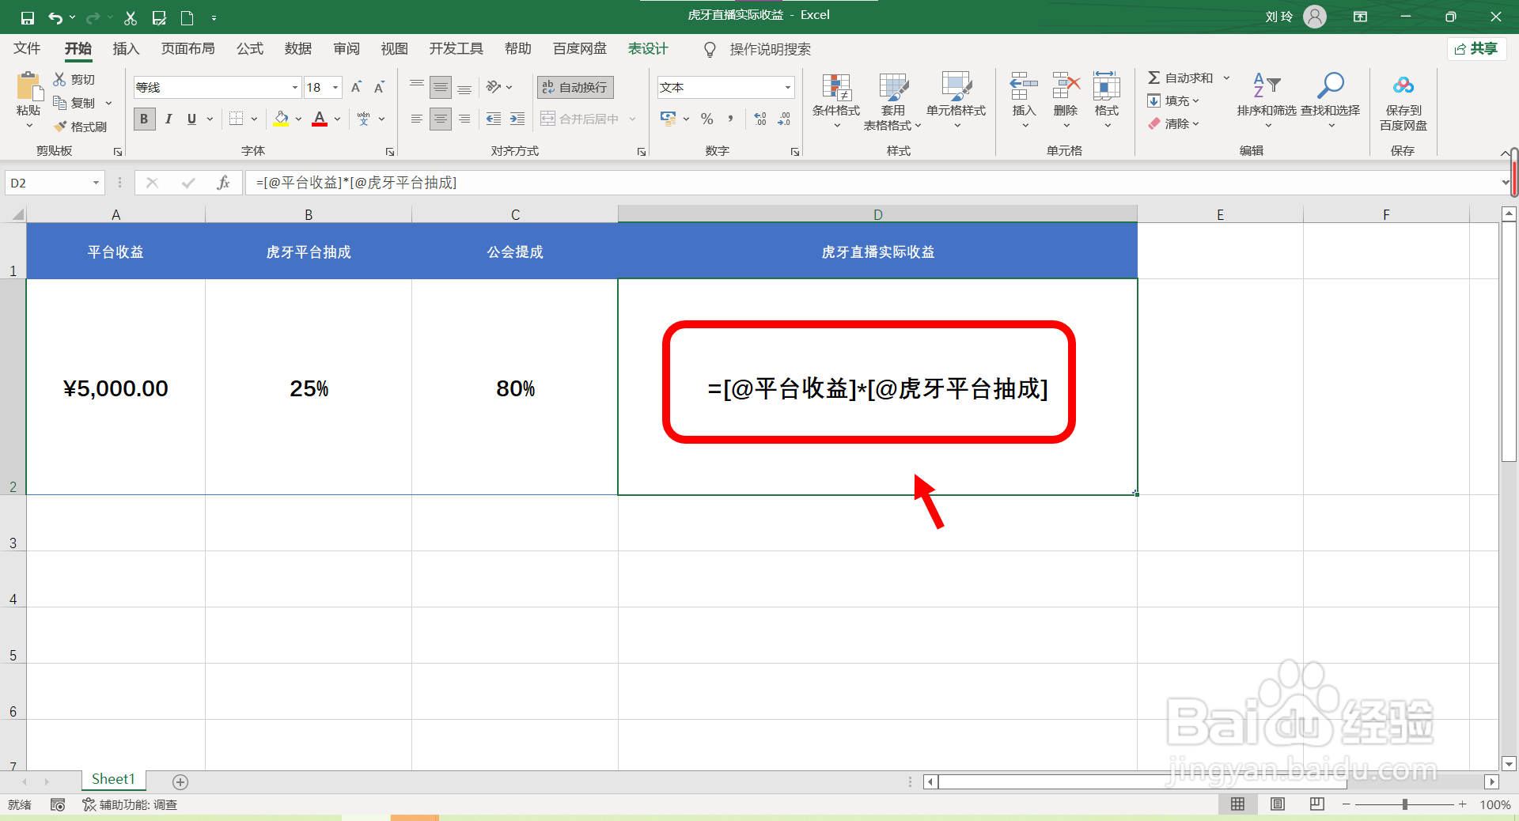Select cell A2 with ¥5,000.00
Image resolution: width=1519 pixels, height=821 pixels.
click(x=116, y=388)
